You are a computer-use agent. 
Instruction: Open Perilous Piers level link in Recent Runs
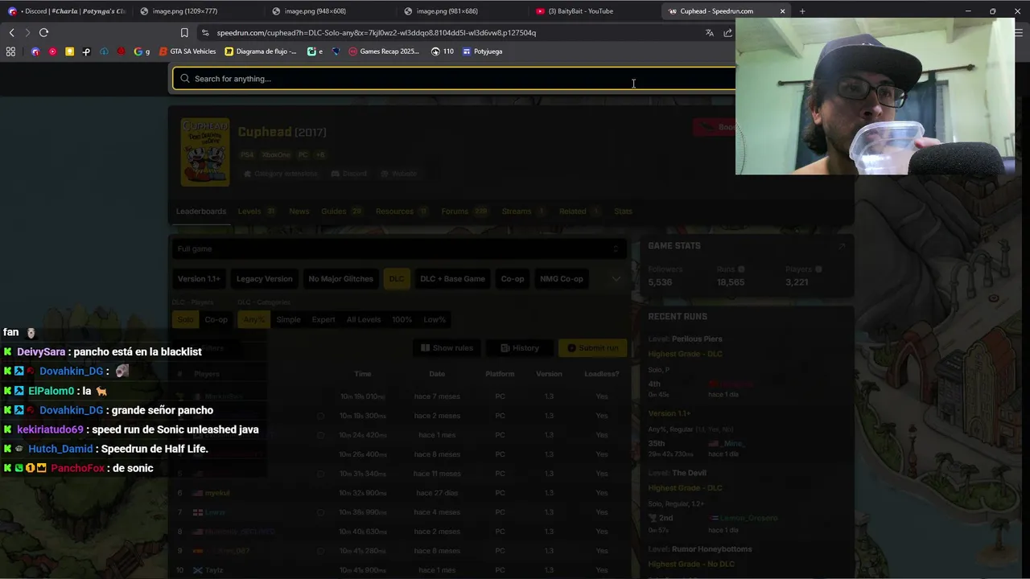point(697,339)
